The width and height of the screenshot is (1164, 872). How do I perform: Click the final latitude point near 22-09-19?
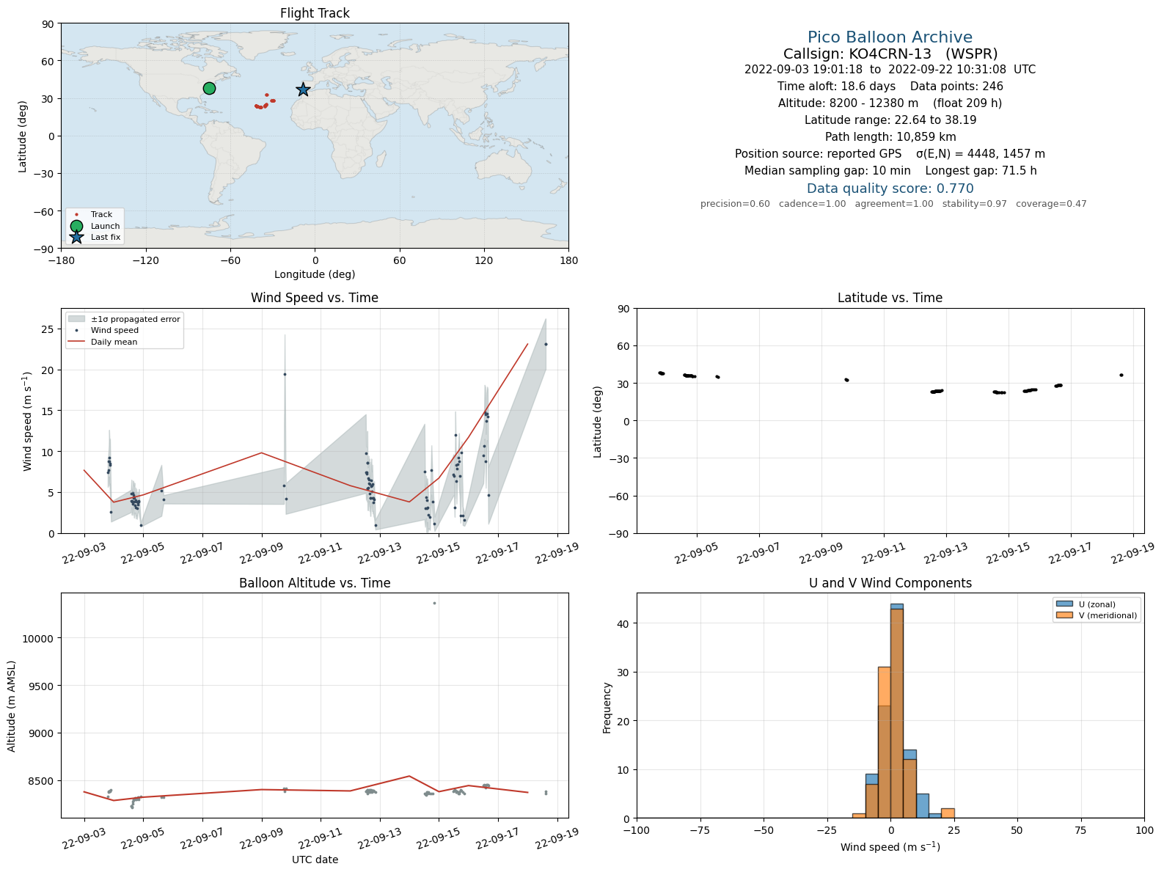pyautogui.click(x=1121, y=375)
